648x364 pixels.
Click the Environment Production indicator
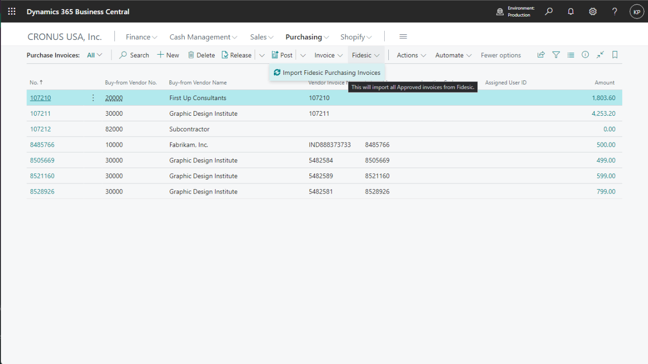pos(515,12)
